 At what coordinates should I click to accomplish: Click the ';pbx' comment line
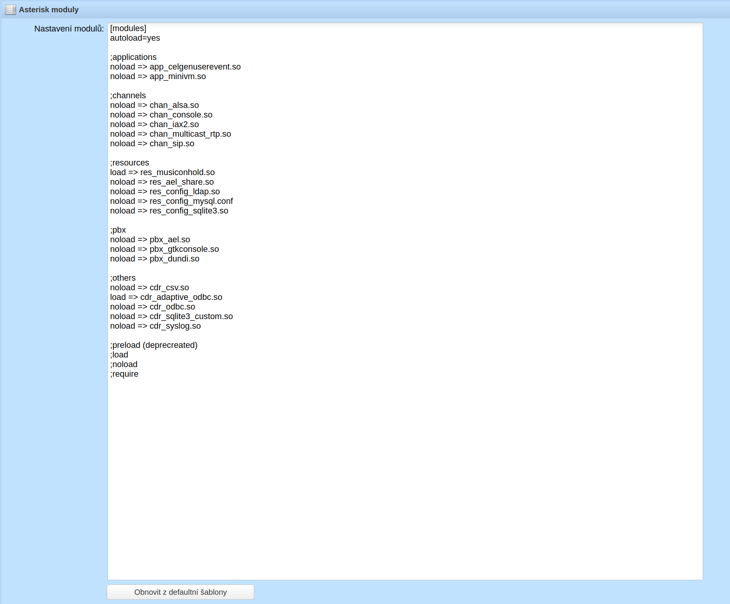tap(118, 230)
